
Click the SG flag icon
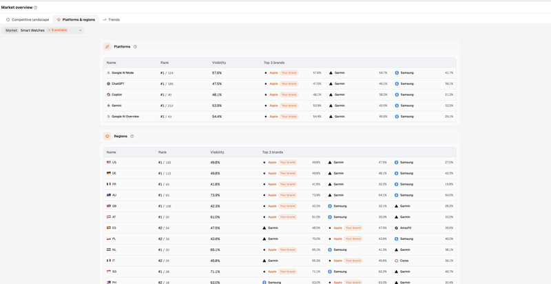109,272
